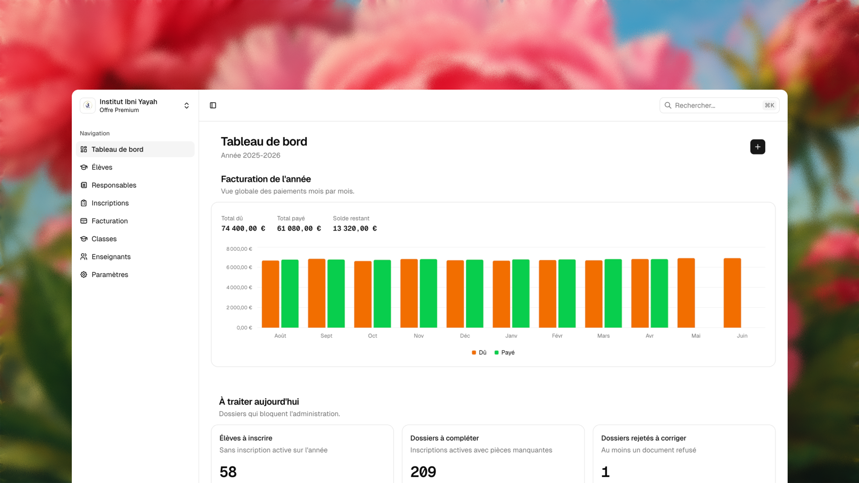
Task: Expand the Institut Ibni Yayah organization switcher
Action: pos(186,106)
